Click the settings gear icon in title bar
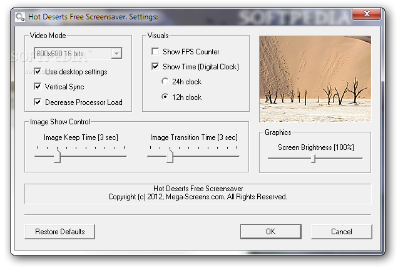Screen dimensions: 398x268 click(x=19, y=17)
